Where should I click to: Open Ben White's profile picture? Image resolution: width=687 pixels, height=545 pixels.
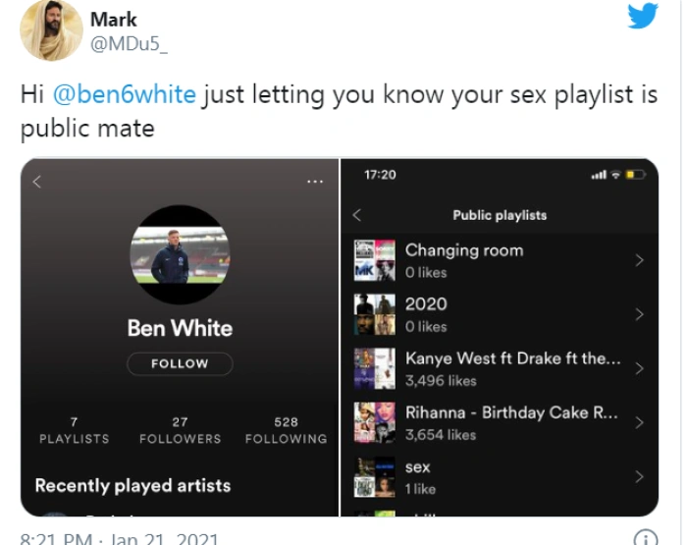(x=180, y=254)
